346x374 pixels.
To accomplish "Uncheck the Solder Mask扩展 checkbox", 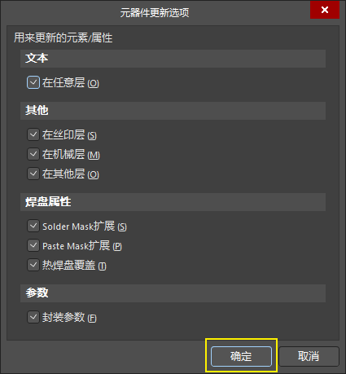I will pos(33,226).
